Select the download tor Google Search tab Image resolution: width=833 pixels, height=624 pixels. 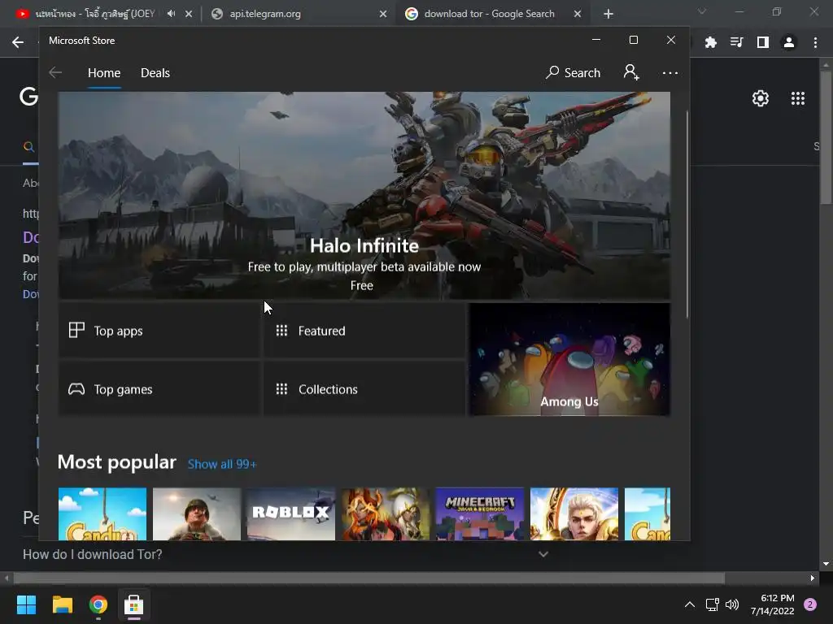[x=489, y=14]
